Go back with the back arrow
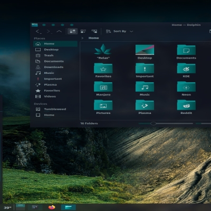The width and height of the screenshot is (211, 211). pyautogui.click(x=39, y=31)
